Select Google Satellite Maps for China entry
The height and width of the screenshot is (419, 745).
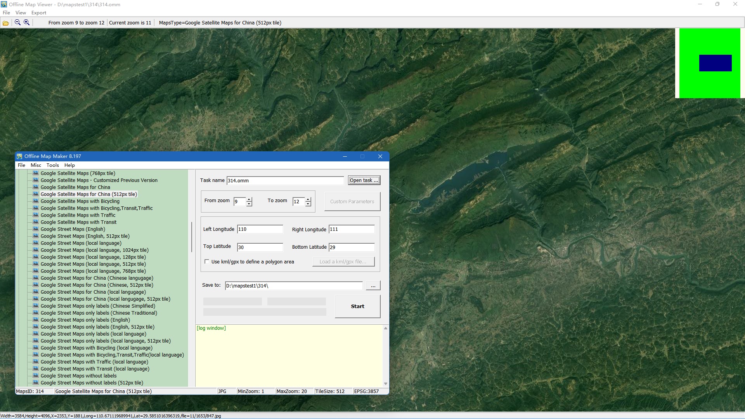click(75, 187)
